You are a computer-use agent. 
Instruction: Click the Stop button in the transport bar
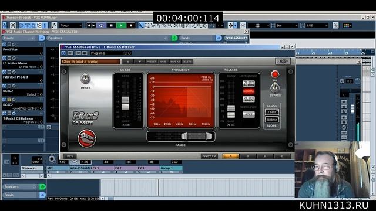point(111,25)
